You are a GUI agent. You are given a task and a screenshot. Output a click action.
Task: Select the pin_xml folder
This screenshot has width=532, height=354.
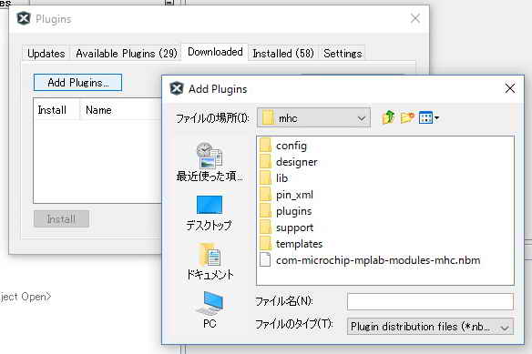(x=286, y=195)
